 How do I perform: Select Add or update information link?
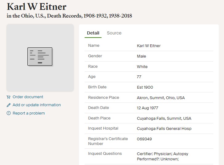point(37,105)
